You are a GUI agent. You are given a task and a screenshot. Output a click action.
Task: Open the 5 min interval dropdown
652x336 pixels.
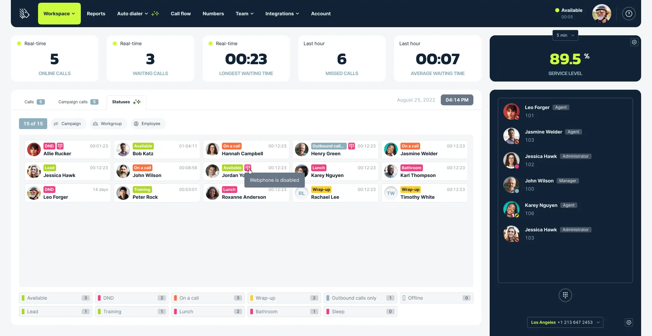pyautogui.click(x=565, y=35)
